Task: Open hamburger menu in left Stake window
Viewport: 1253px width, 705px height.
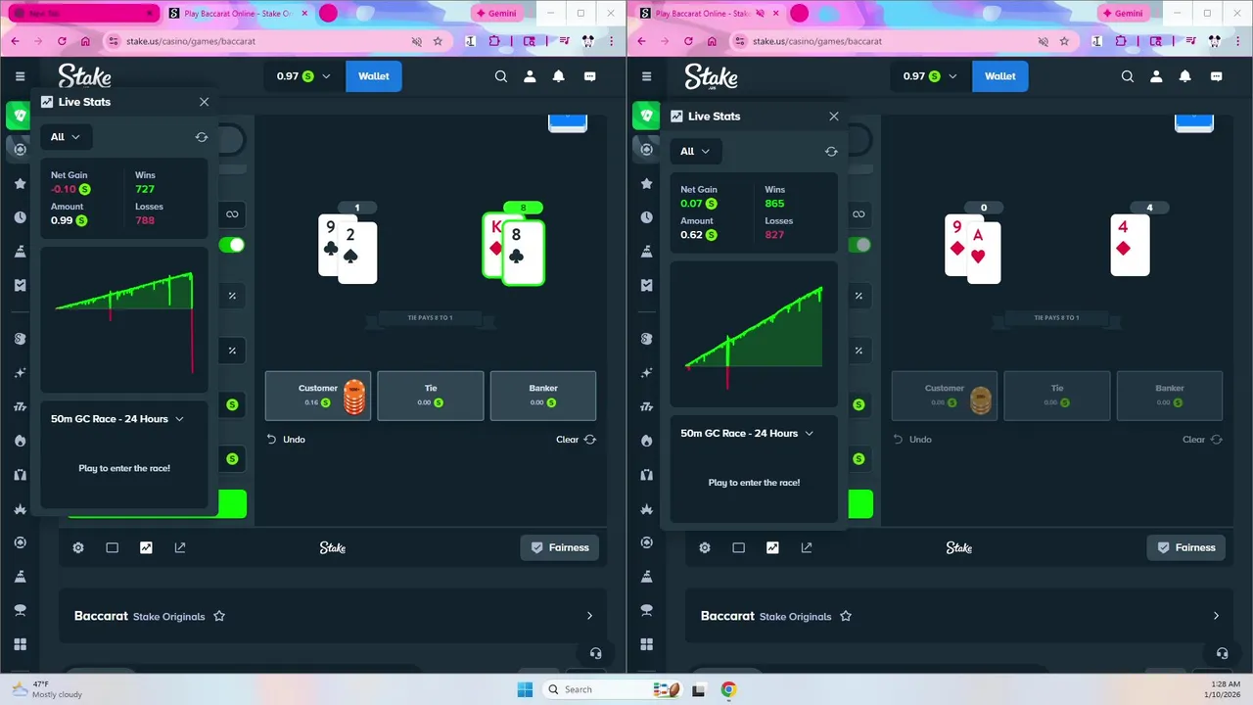Action: (x=20, y=76)
